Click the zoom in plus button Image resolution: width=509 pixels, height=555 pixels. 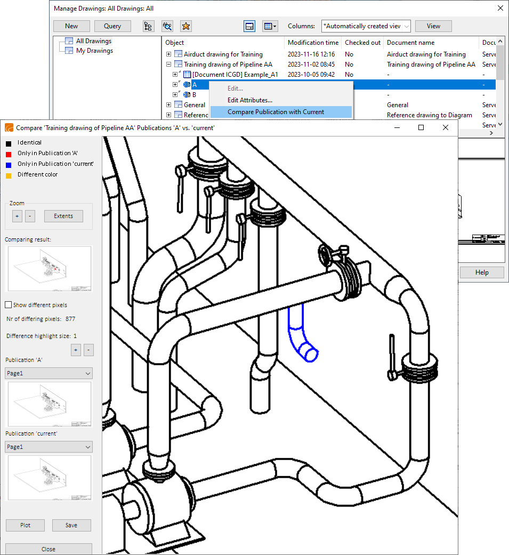[x=17, y=216]
